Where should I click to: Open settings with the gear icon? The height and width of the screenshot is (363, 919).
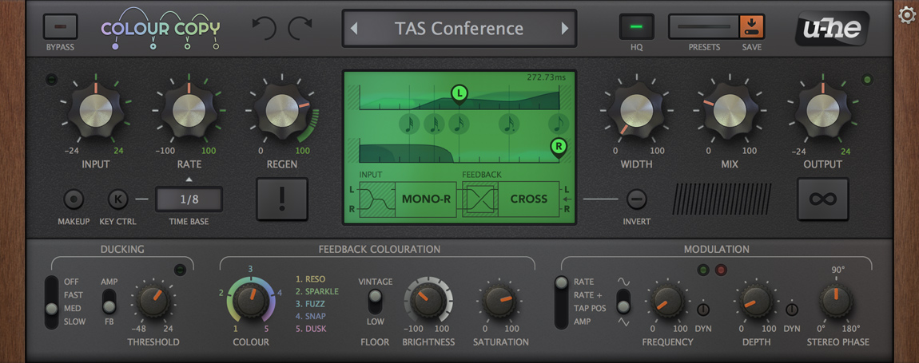click(907, 14)
